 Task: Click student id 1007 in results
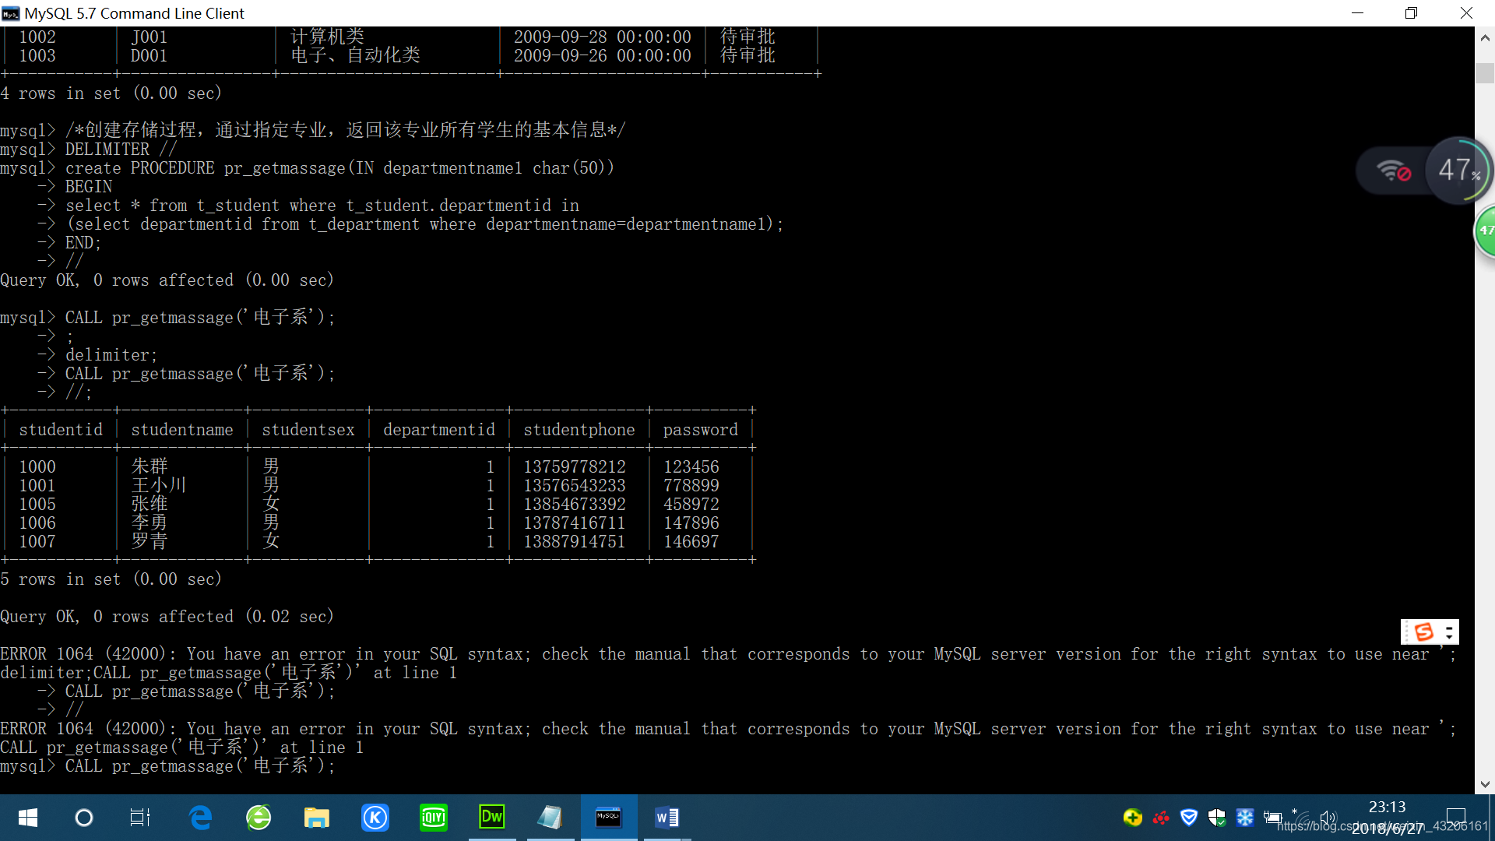tap(37, 542)
